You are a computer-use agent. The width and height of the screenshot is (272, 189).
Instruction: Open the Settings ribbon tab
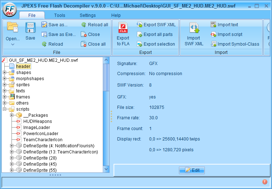pos(88,15)
